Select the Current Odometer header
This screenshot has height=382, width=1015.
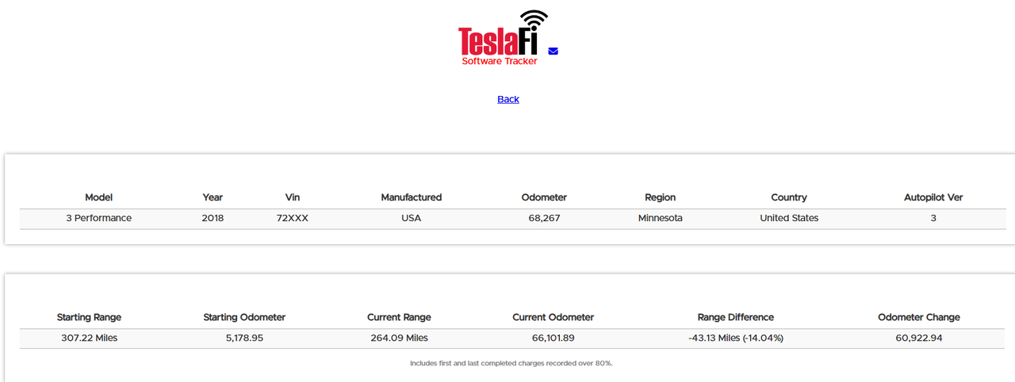tap(553, 317)
